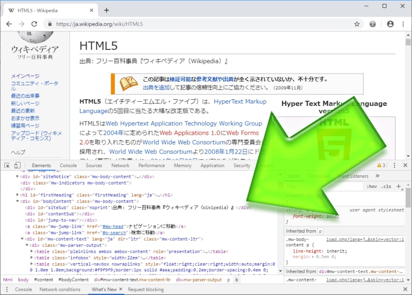Open the DevTools customize three-dot menu
The height and width of the screenshot is (295, 412).
click(x=394, y=165)
